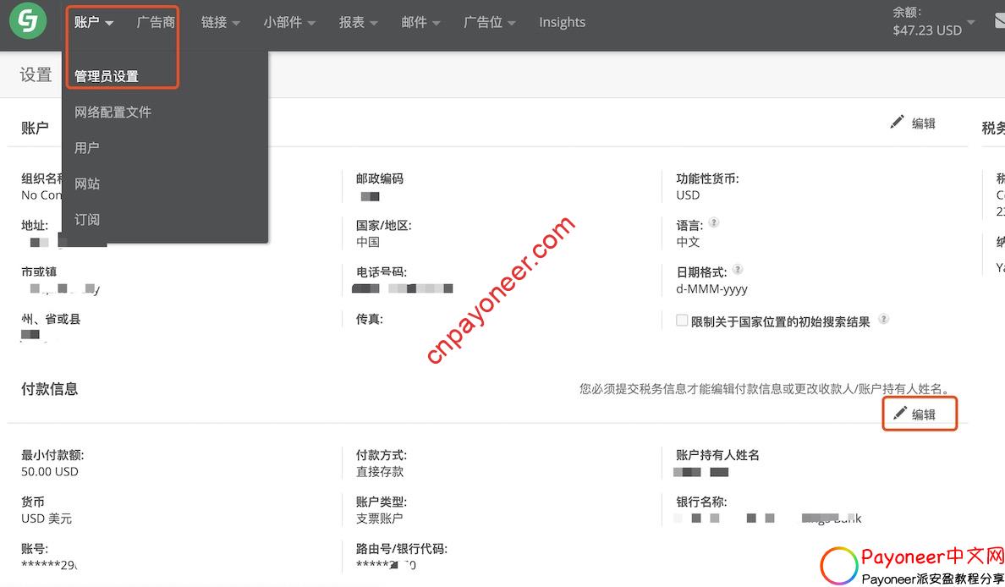Open the 广告位 dropdown menu
Viewport: 1005px width, 587px height.
coord(489,23)
